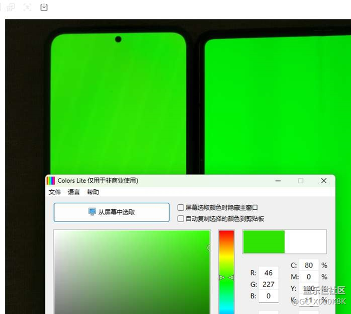Screen dimensions: 351x314
Task: Open the 帮助 menu
Action: click(x=93, y=192)
